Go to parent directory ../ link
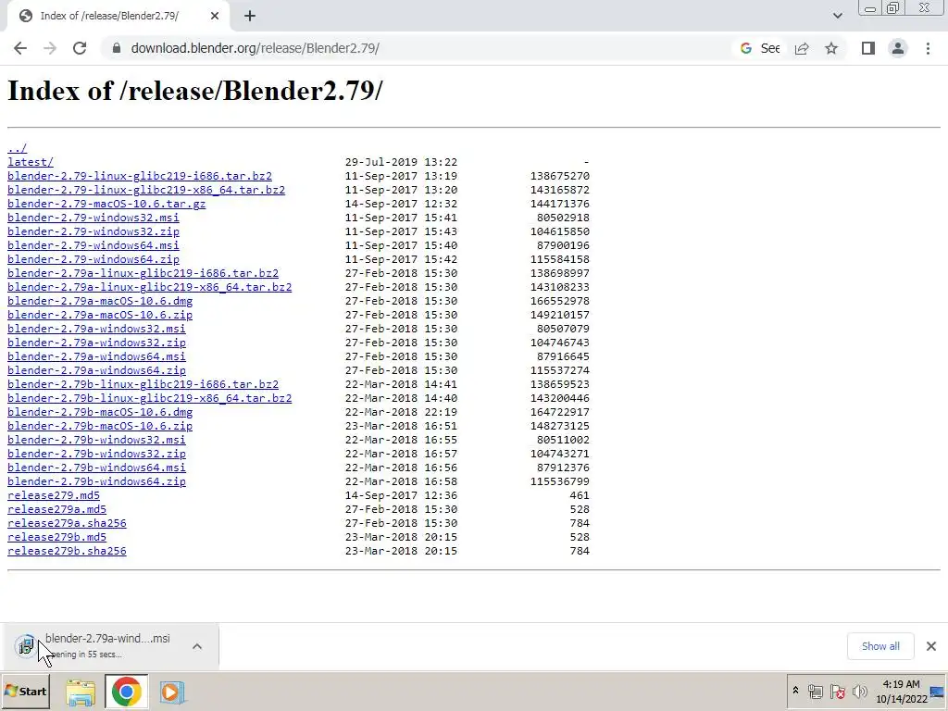The width and height of the screenshot is (948, 711). point(17,148)
